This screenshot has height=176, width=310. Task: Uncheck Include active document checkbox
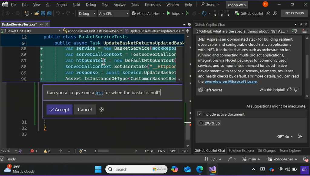tap(200, 114)
